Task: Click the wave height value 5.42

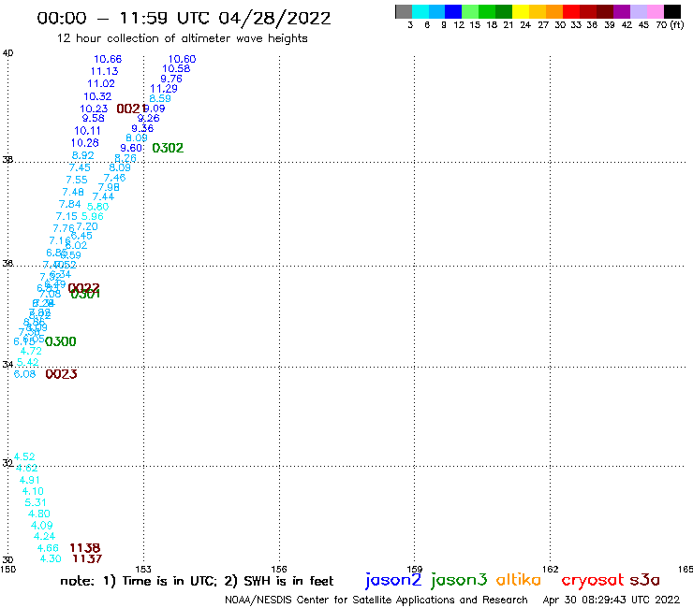Action: (x=28, y=363)
